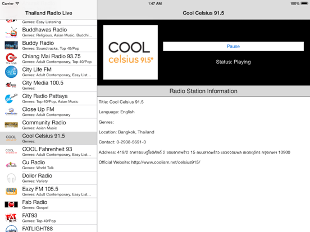Tap the City Media 100.5 logo
This screenshot has width=310, height=232.
[11, 85]
